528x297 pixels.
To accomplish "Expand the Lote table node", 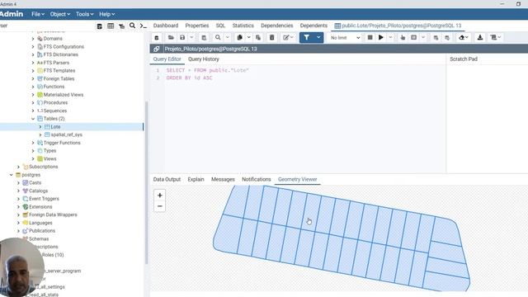I will [40, 126].
